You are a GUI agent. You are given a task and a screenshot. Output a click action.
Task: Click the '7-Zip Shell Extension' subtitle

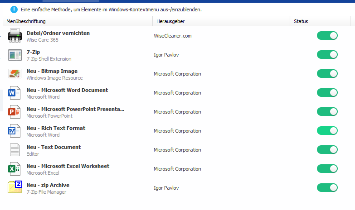[x=49, y=59]
